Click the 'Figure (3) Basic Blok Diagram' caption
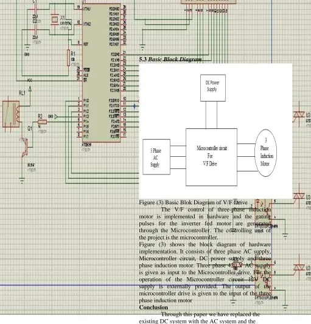 (194, 202)
